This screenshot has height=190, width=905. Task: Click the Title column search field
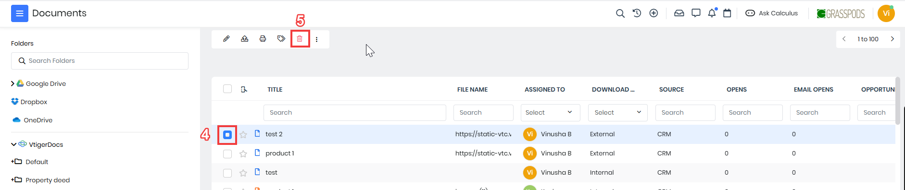click(x=355, y=112)
